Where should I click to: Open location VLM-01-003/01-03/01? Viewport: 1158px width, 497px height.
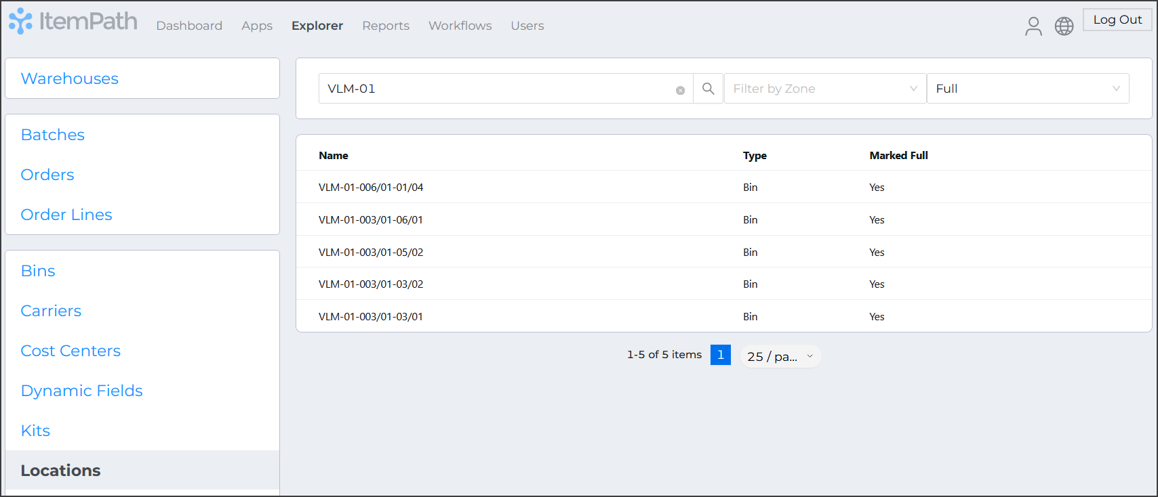[x=371, y=317]
